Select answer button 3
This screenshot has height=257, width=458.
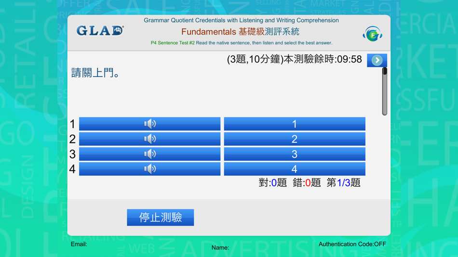(x=295, y=154)
